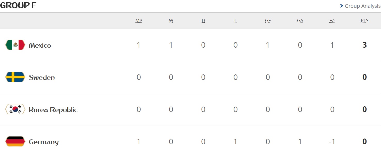This screenshot has width=381, height=163.
Task: Click the GROUP F heading
Action: 18,5
